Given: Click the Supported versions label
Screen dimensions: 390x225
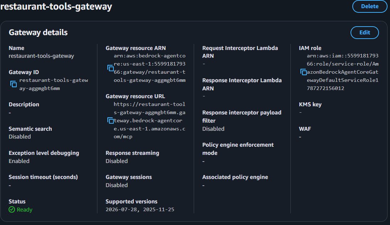Looking at the screenshot, I should (x=132, y=202).
